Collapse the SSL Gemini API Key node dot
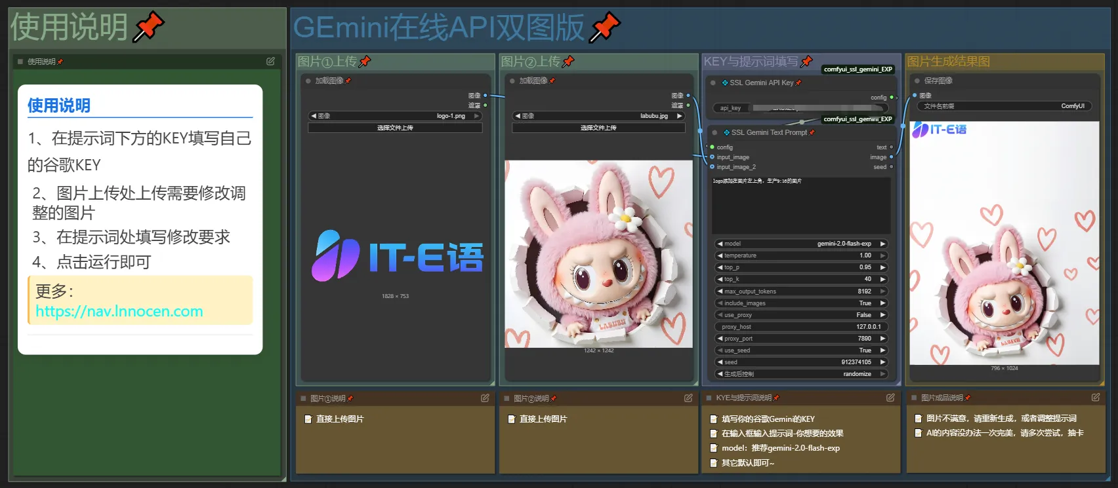This screenshot has width=1118, height=488. click(x=713, y=83)
